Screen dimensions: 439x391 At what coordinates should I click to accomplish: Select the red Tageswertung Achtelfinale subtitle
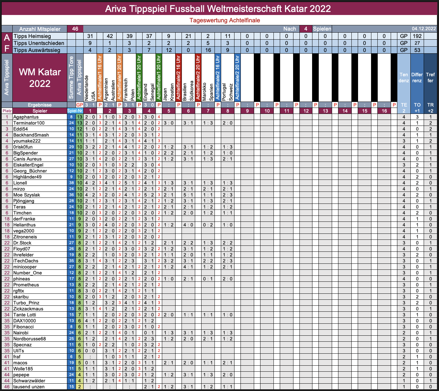coord(224,20)
